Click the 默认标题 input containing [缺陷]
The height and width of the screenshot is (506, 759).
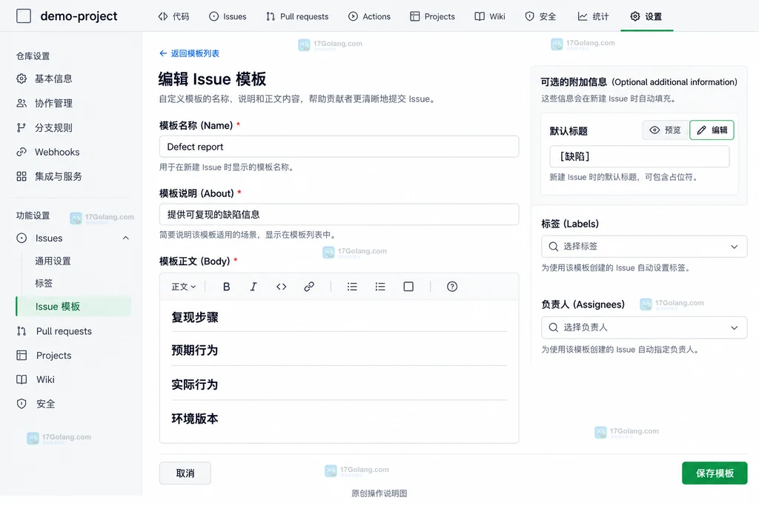(x=640, y=156)
